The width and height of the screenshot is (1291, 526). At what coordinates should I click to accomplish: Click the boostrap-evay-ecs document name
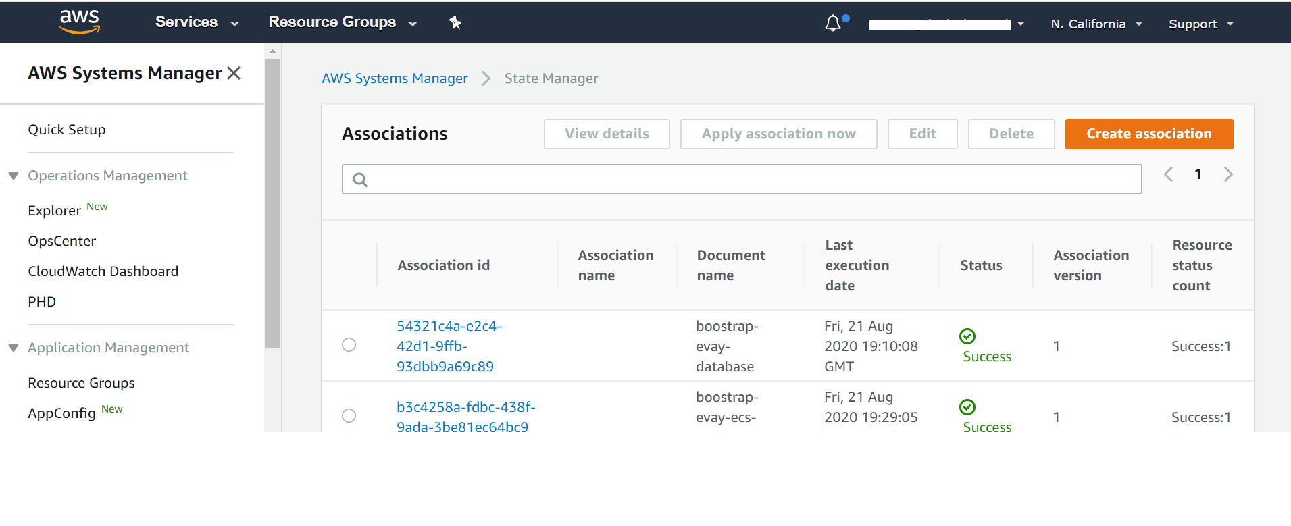point(727,407)
